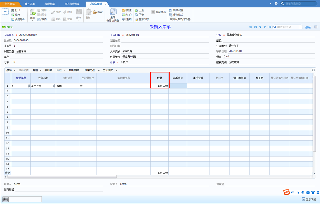
Task: Click the layout icon next to 高级
Action: (316, 27)
